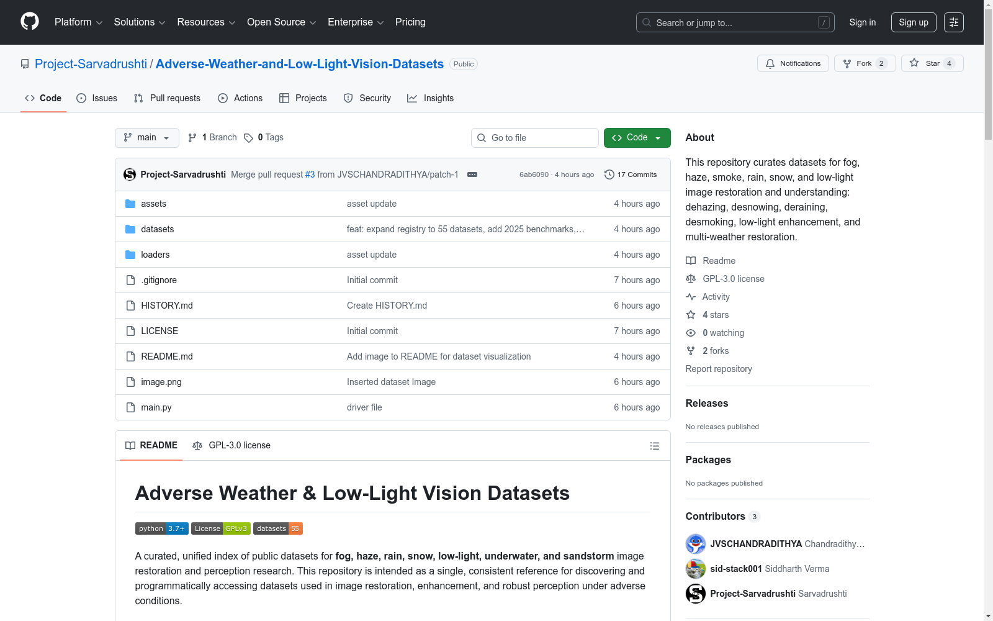Open the Releases heading link
This screenshot has width=993, height=621.
(707, 403)
